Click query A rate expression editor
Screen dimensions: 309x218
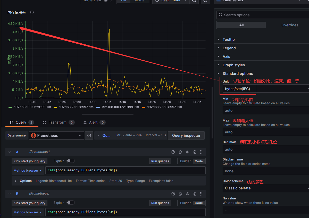click(125, 171)
